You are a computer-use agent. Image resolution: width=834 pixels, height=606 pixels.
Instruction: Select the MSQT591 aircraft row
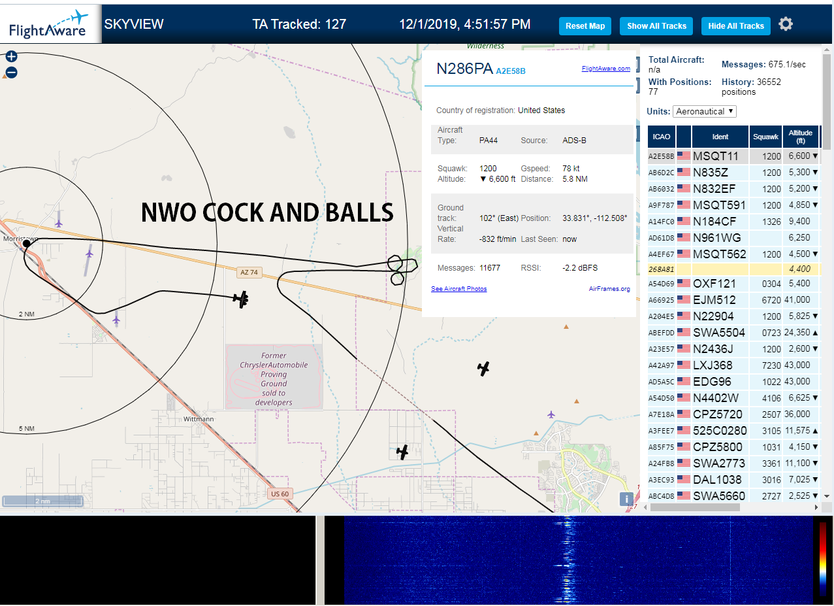point(733,205)
